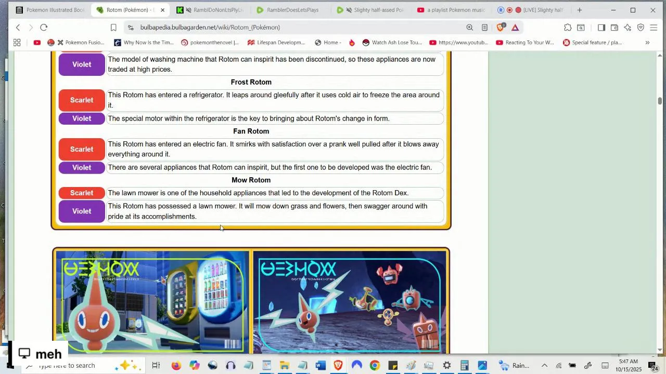Screen dimensions: 666x374
Task: Open Calculator from the taskbar
Action: point(465,366)
